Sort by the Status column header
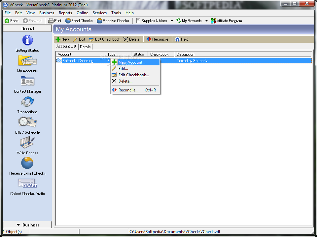 140,54
